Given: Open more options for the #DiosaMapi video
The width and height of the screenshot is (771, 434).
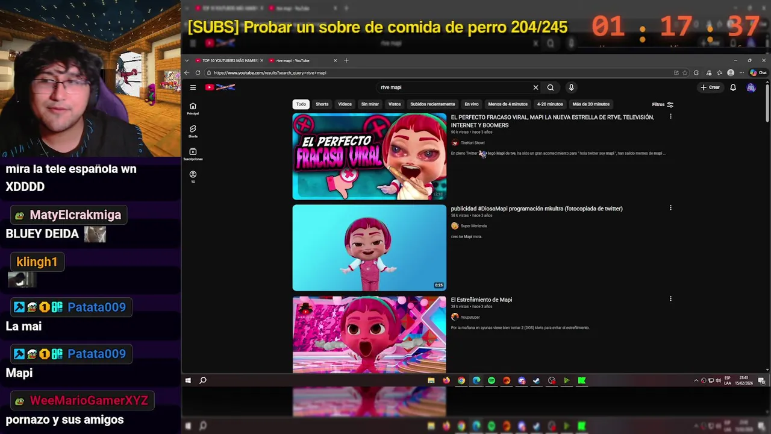Looking at the screenshot, I should click(x=670, y=208).
